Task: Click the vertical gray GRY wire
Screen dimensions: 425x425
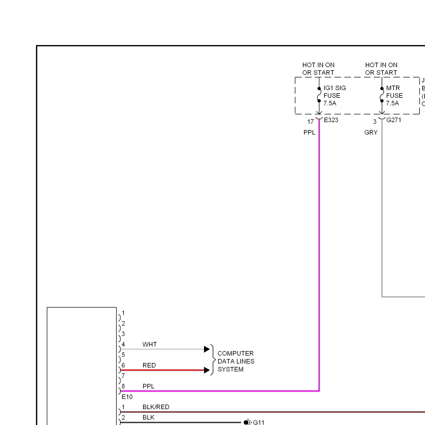Action: click(x=382, y=208)
